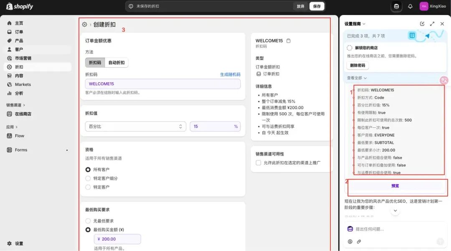Open the 设置指南 dropdown header
Viewport: 451px width, 251px height.
(x=355, y=24)
